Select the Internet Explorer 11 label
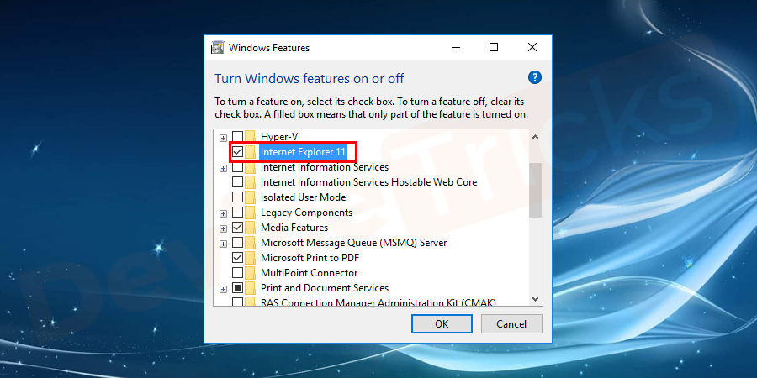This screenshot has height=378, width=757. click(x=303, y=152)
